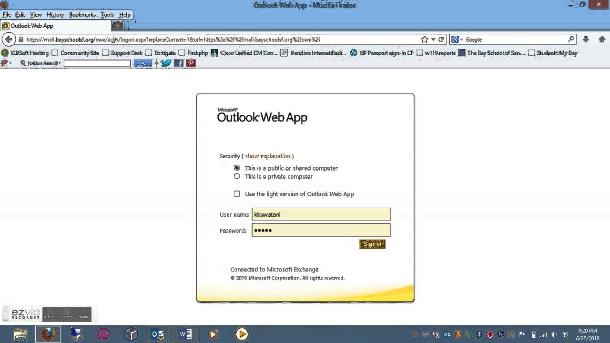This screenshot has width=610, height=343.
Task: Open the Downloads arrow icon
Action: pos(586,40)
